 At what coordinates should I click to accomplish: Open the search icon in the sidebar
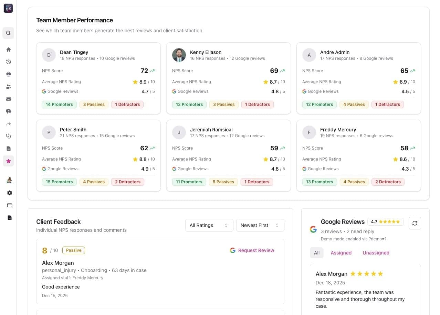pyautogui.click(x=8, y=33)
